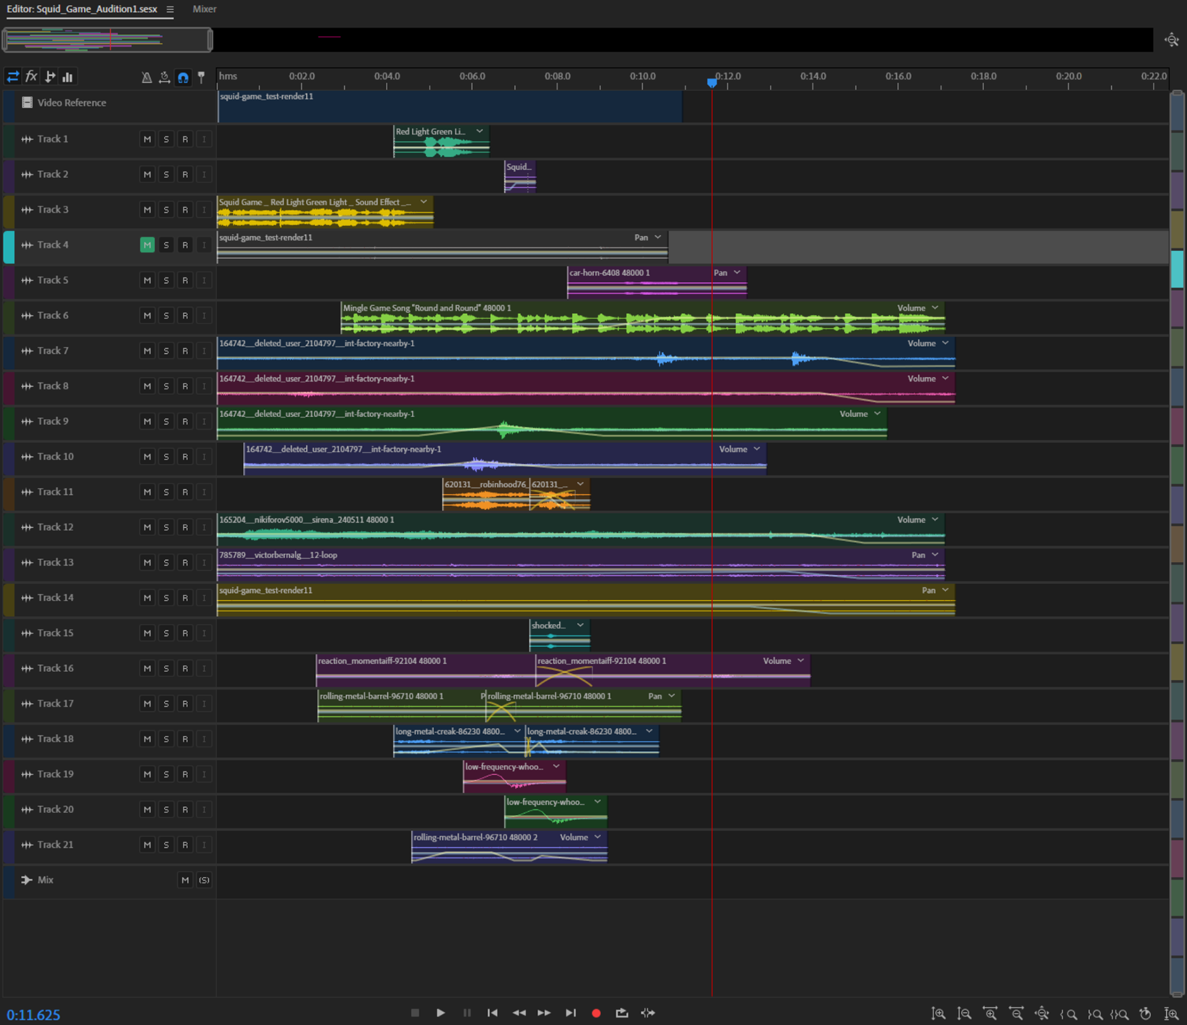Mute the Mix master track

[x=185, y=880]
